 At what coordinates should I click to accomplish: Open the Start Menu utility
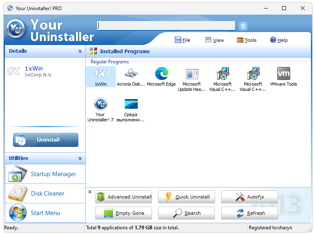coord(46,213)
